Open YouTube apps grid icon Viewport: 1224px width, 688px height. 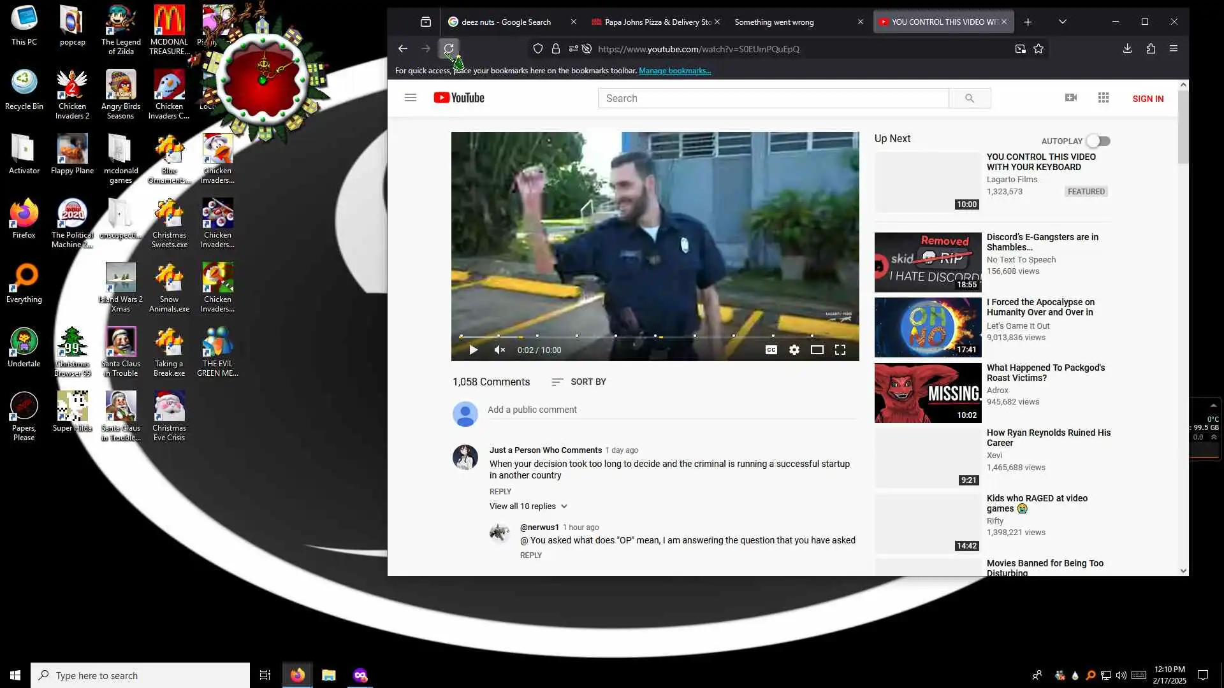(1104, 98)
